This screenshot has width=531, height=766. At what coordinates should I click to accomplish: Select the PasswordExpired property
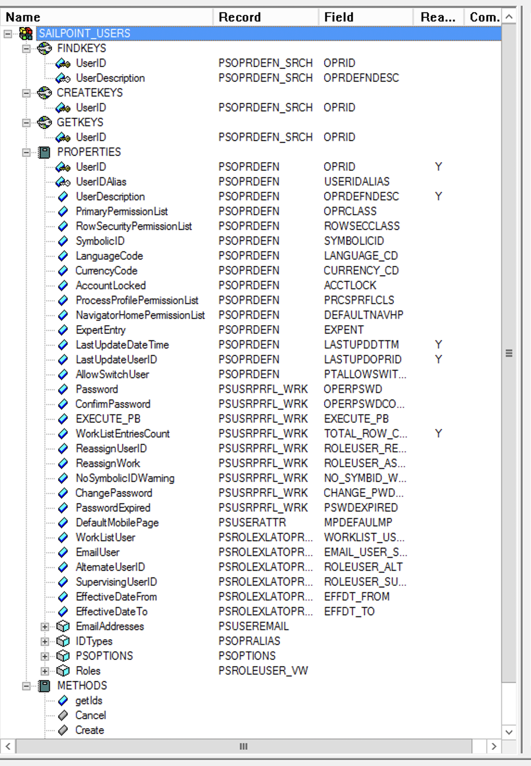pos(113,508)
